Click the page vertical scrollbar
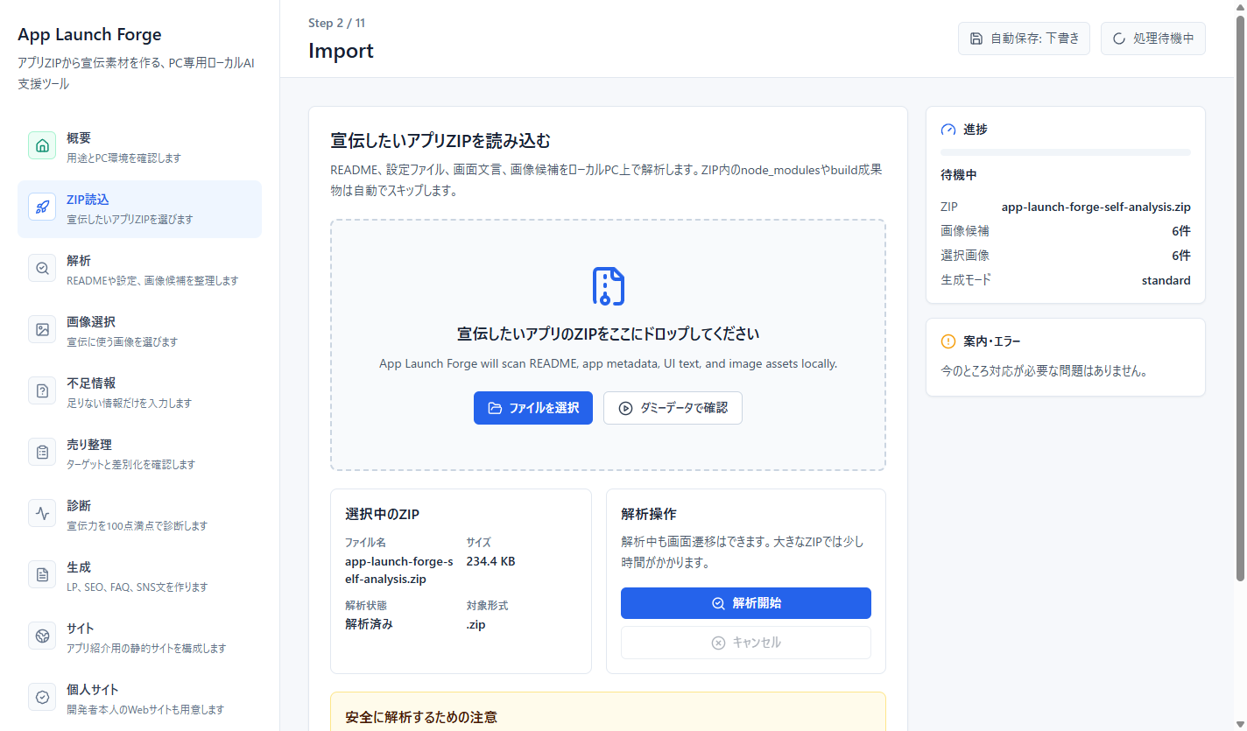The image size is (1247, 731). coord(1240,298)
